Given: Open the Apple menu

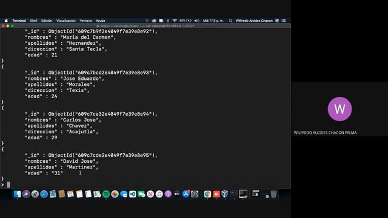Looking at the screenshot, I should [6, 21].
